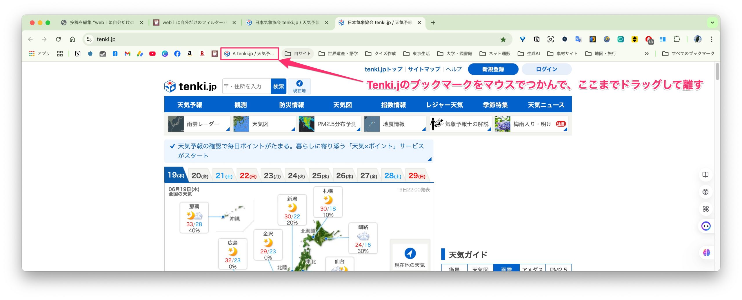Screen dimensions: 742x300
Task: Expand the 地図・旅行 bookmark folder
Action: click(601, 54)
